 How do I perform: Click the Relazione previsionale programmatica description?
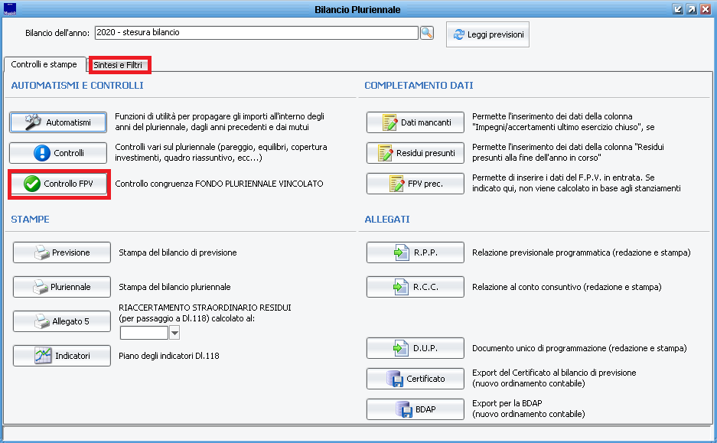coord(582,252)
